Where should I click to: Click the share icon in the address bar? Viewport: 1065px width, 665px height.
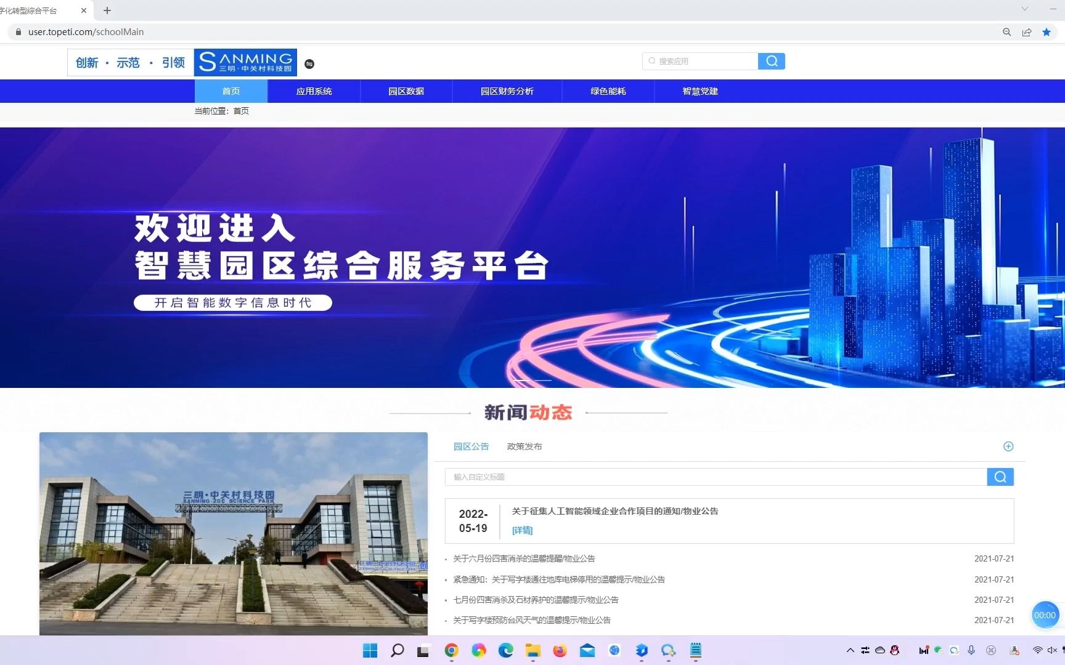click(x=1026, y=32)
